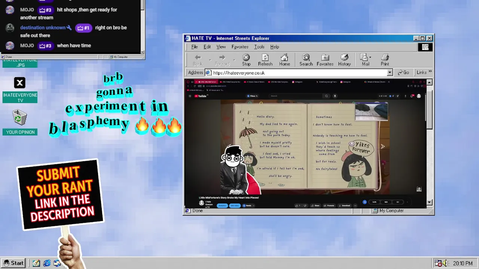Click YouTube microphone voice search icon
The image size is (479, 269).
(335, 96)
